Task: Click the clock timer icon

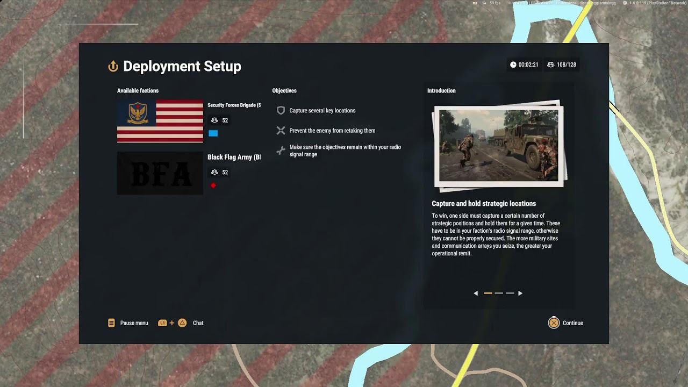Action: click(x=513, y=64)
